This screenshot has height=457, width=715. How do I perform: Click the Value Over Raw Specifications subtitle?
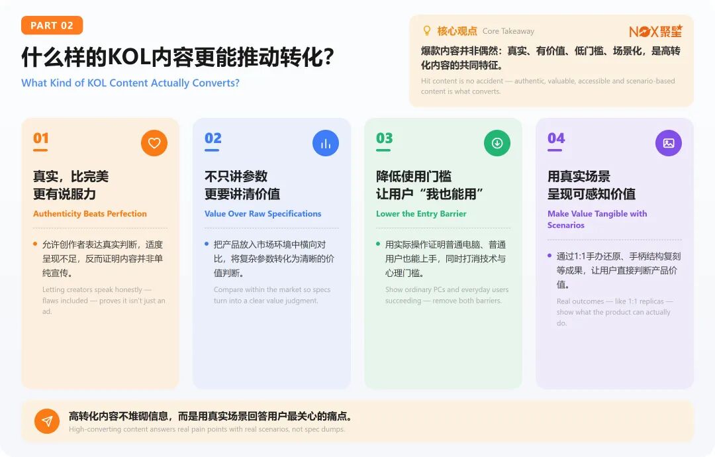(263, 213)
